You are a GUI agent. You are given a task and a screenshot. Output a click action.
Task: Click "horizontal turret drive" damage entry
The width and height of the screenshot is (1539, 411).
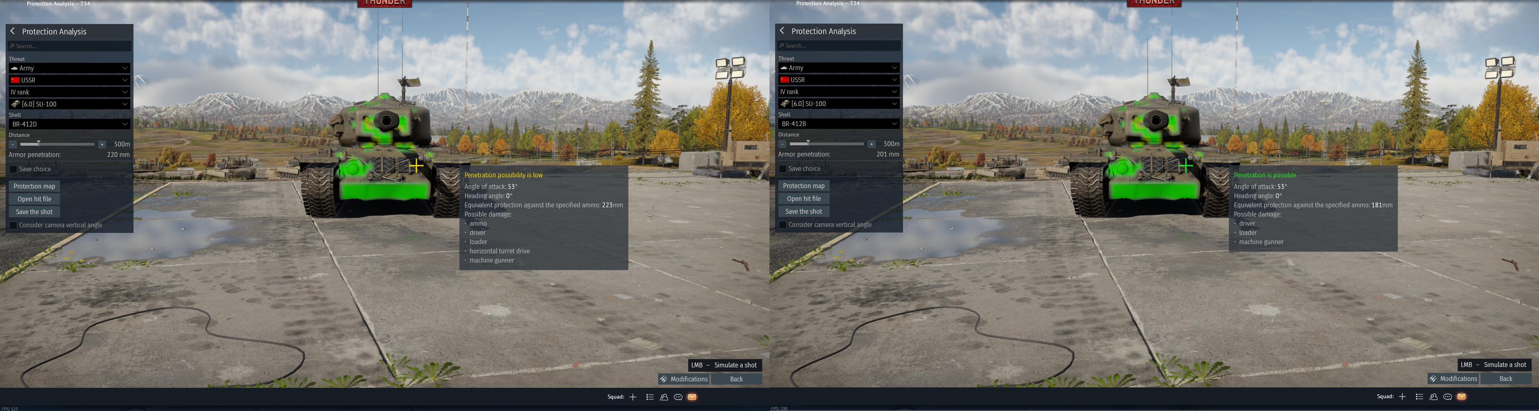point(499,251)
